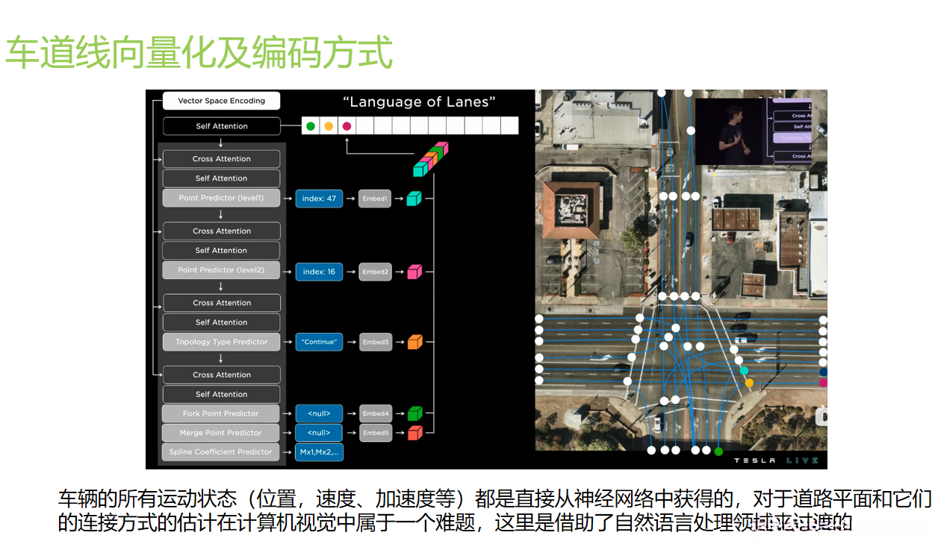935x547 pixels.
Task: Select the Self Attention box directly above Point Predictor (level1)
Action: (222, 178)
